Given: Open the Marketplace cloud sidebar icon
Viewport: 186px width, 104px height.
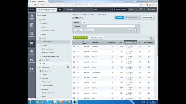Looking at the screenshot, I should (x=32, y=61).
